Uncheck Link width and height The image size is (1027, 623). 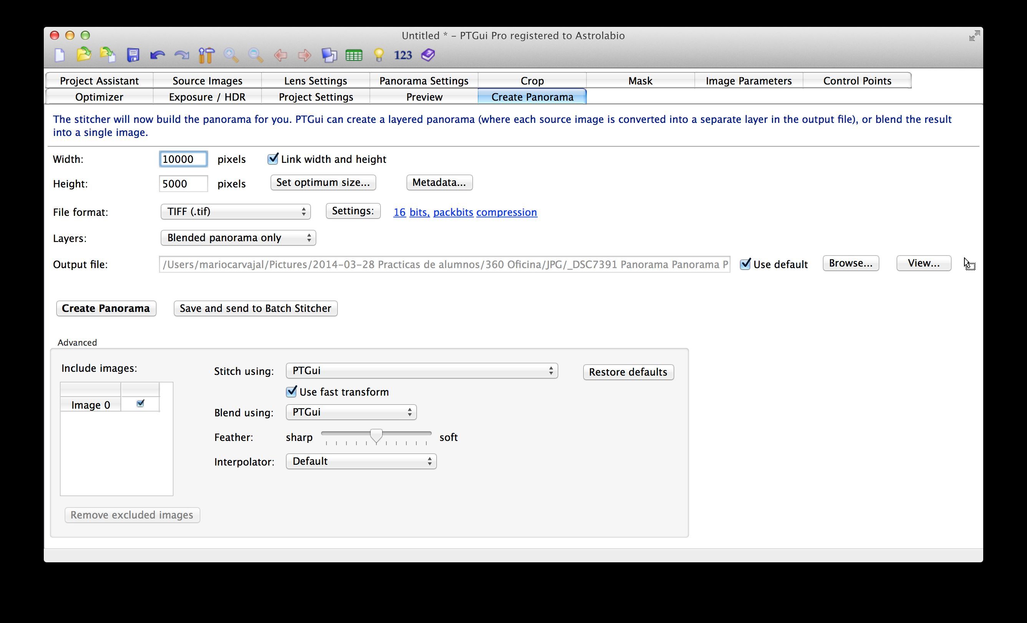273,159
